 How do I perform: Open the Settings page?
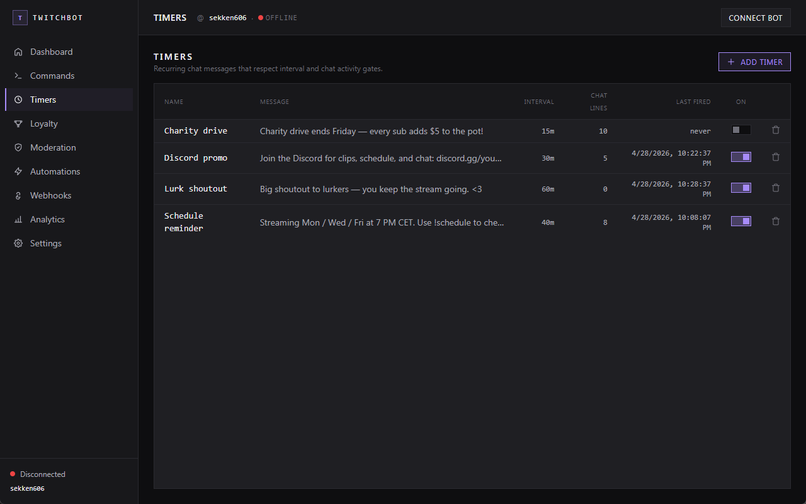click(69, 243)
